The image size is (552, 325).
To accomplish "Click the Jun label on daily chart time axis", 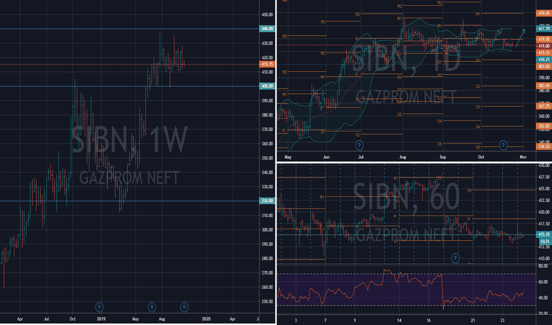I will (x=326, y=157).
